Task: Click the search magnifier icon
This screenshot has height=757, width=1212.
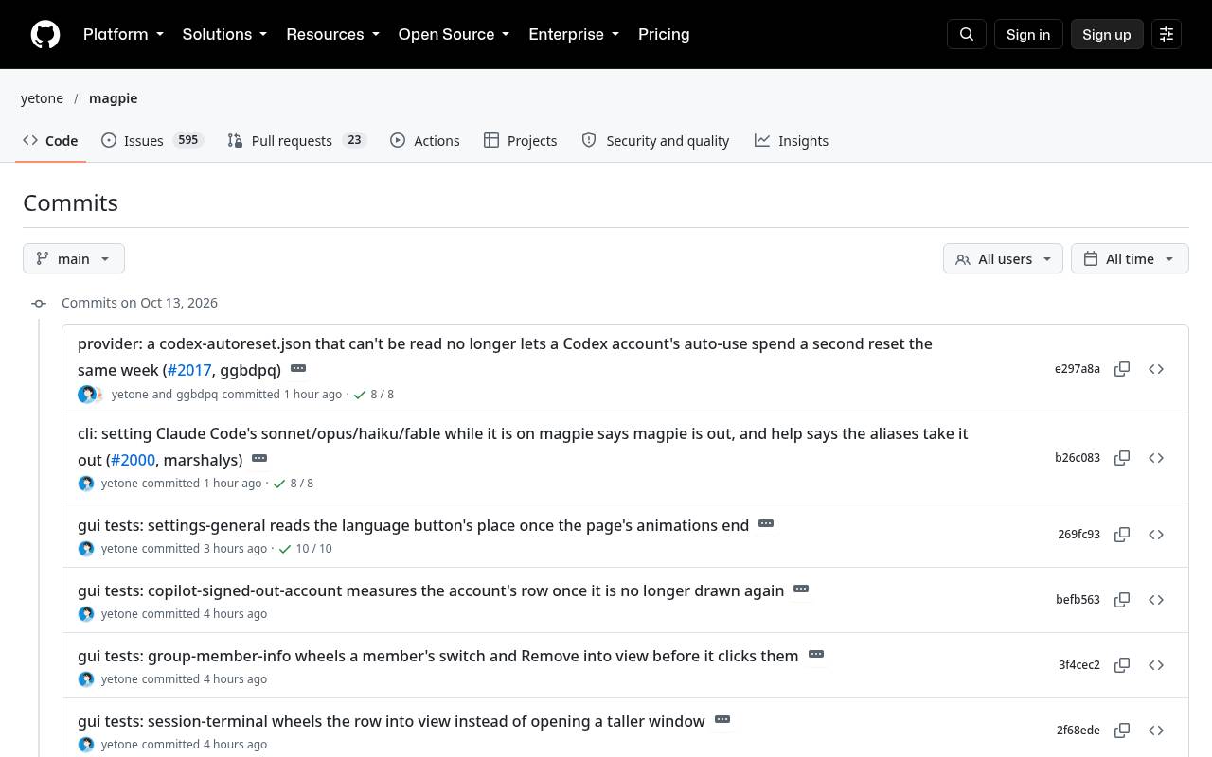Action: click(x=967, y=34)
